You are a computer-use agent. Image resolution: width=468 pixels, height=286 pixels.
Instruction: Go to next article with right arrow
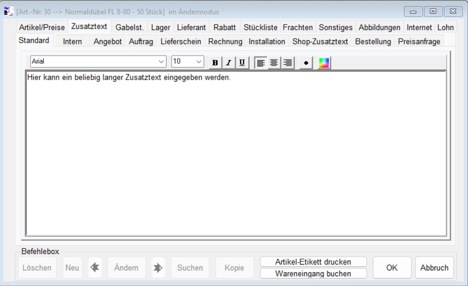tap(158, 268)
